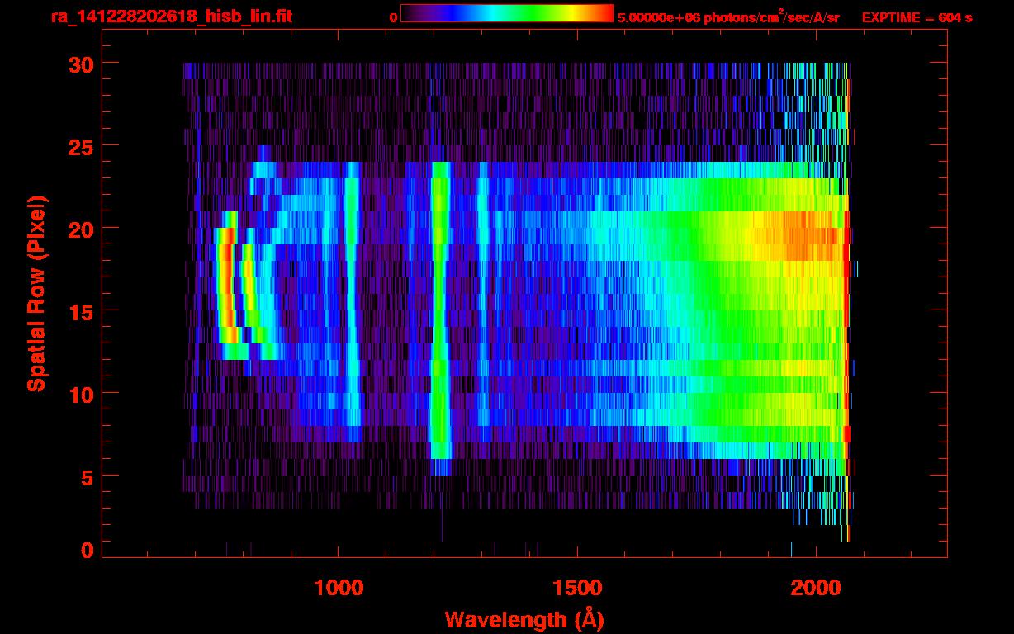The height and width of the screenshot is (634, 1014).
Task: Click the y-axis tick label 30
Action: [79, 64]
